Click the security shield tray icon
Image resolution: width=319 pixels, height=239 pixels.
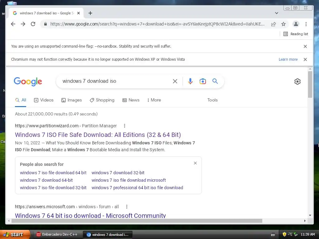[284, 234]
